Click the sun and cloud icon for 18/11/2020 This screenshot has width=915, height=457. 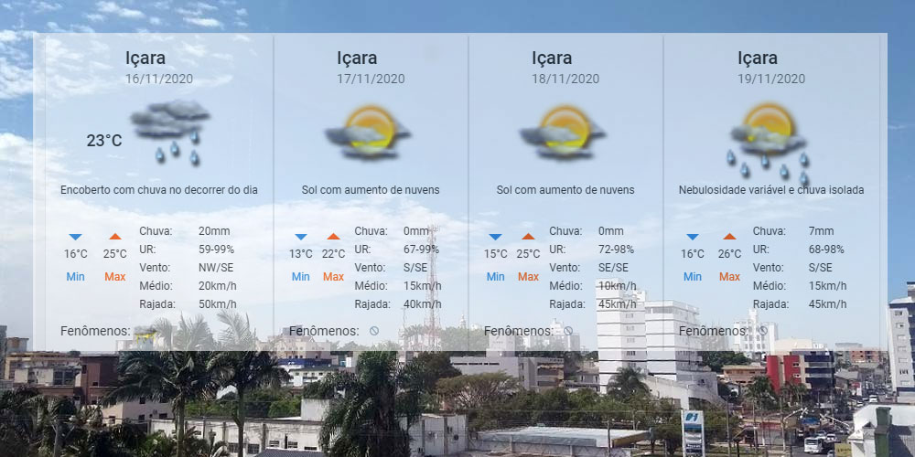coord(561,133)
